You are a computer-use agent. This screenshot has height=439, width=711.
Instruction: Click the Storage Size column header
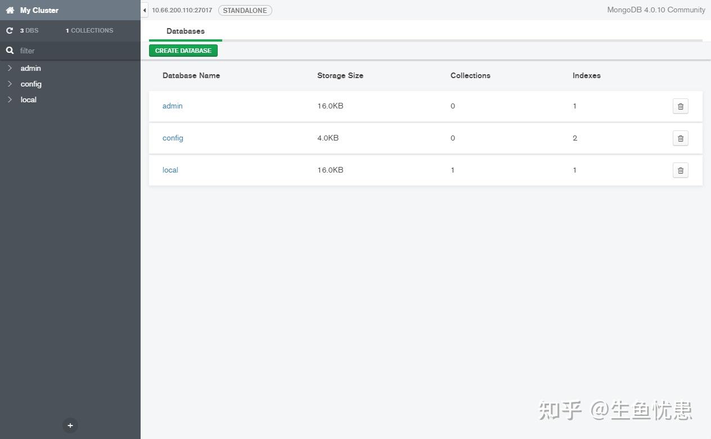[x=340, y=75]
